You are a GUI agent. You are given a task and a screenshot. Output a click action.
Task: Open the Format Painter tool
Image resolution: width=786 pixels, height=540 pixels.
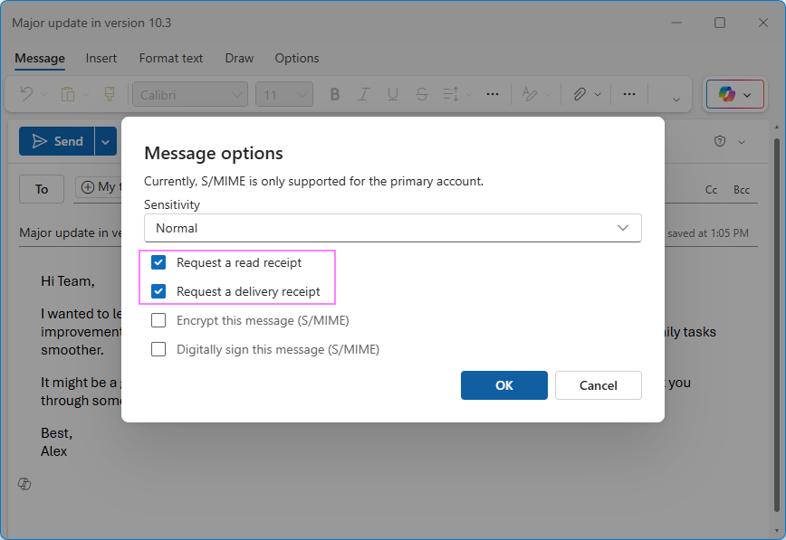click(108, 93)
